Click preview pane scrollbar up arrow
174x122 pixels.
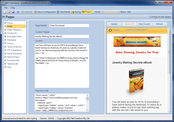coord(169,29)
